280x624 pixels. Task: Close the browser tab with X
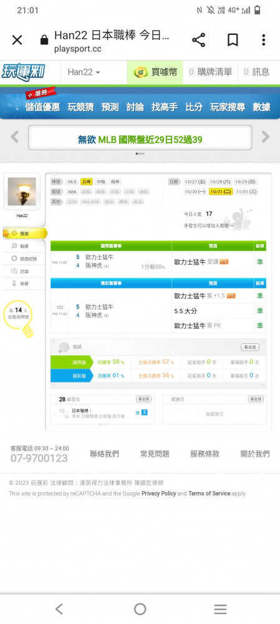[17, 40]
